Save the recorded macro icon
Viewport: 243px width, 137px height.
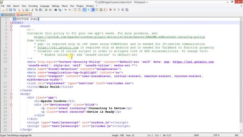127,10
